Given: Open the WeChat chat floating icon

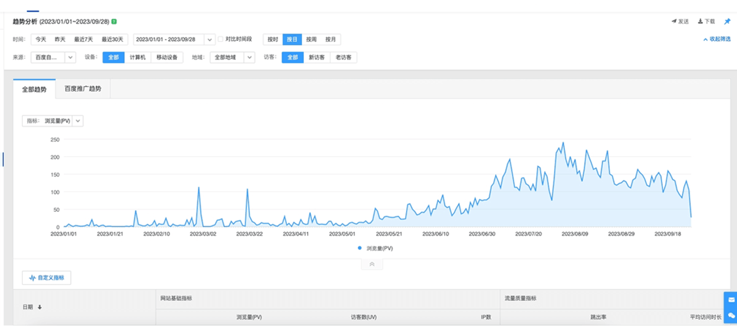Looking at the screenshot, I should pyautogui.click(x=731, y=315).
